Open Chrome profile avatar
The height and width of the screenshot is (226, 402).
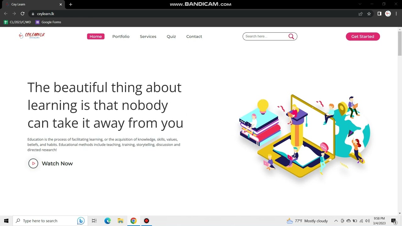coord(388,14)
